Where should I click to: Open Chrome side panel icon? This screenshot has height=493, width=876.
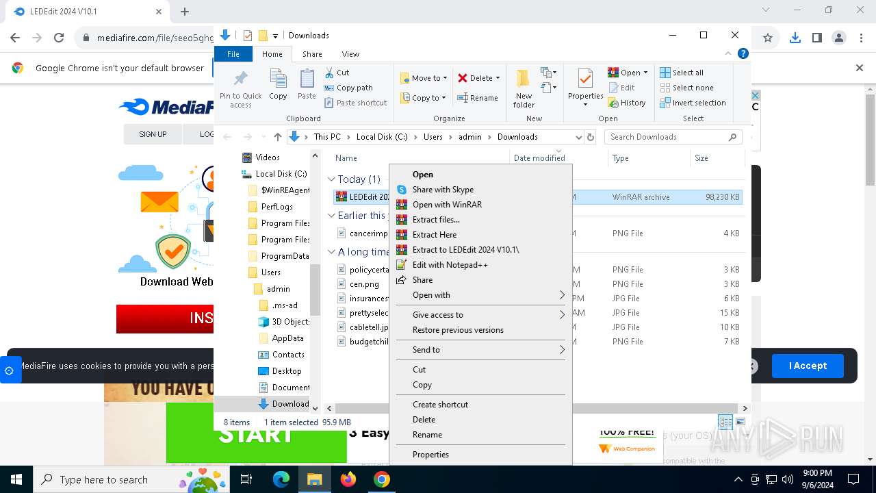(x=816, y=38)
